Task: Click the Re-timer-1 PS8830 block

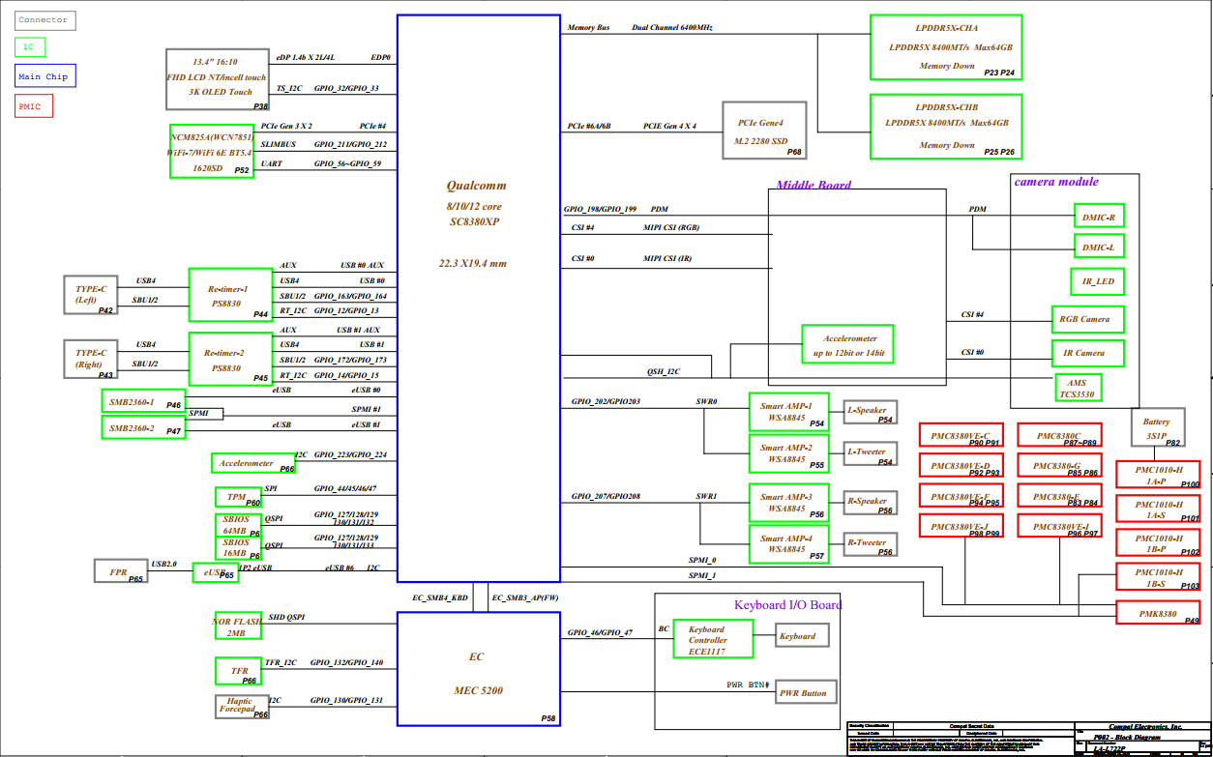Action: (231, 295)
